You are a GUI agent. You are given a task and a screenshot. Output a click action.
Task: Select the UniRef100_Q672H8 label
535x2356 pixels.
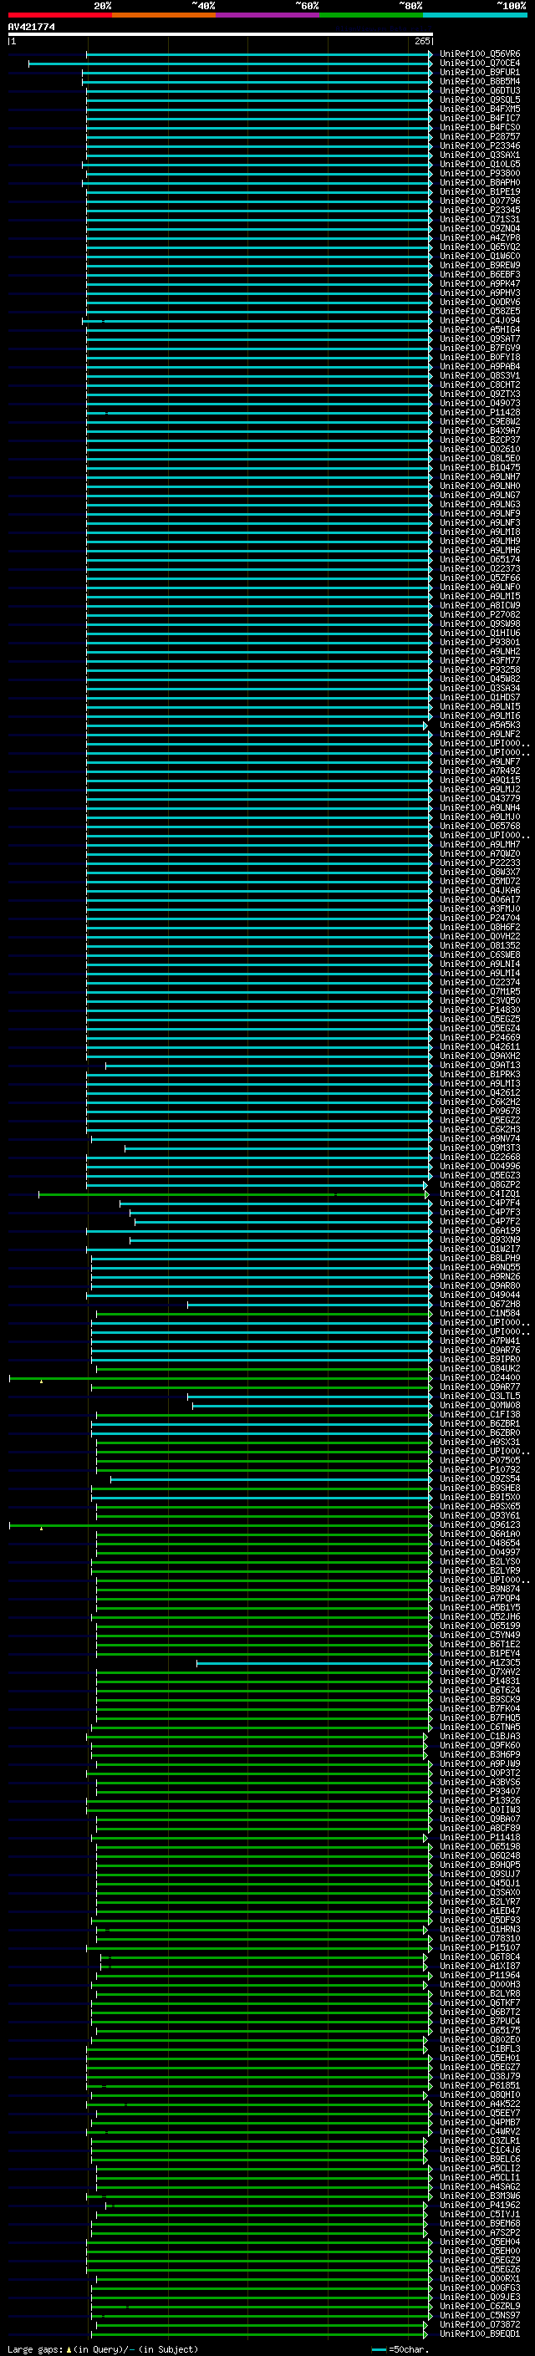[x=479, y=1305]
